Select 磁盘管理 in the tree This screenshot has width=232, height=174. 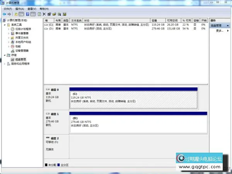(x=20, y=59)
